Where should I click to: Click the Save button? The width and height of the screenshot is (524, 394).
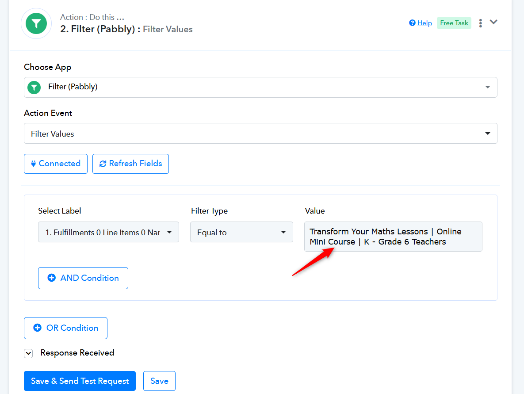(159, 381)
